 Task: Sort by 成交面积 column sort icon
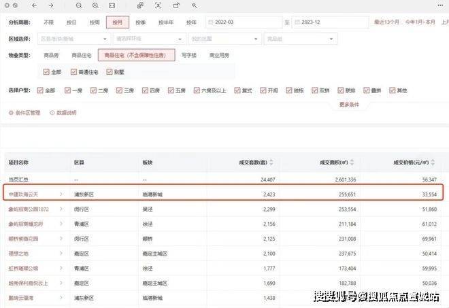pyautogui.click(x=351, y=162)
